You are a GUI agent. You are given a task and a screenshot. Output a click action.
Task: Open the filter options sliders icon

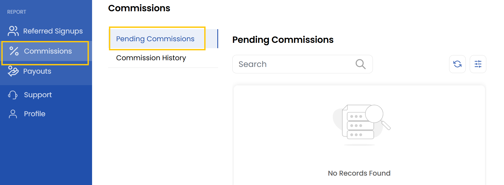478,64
